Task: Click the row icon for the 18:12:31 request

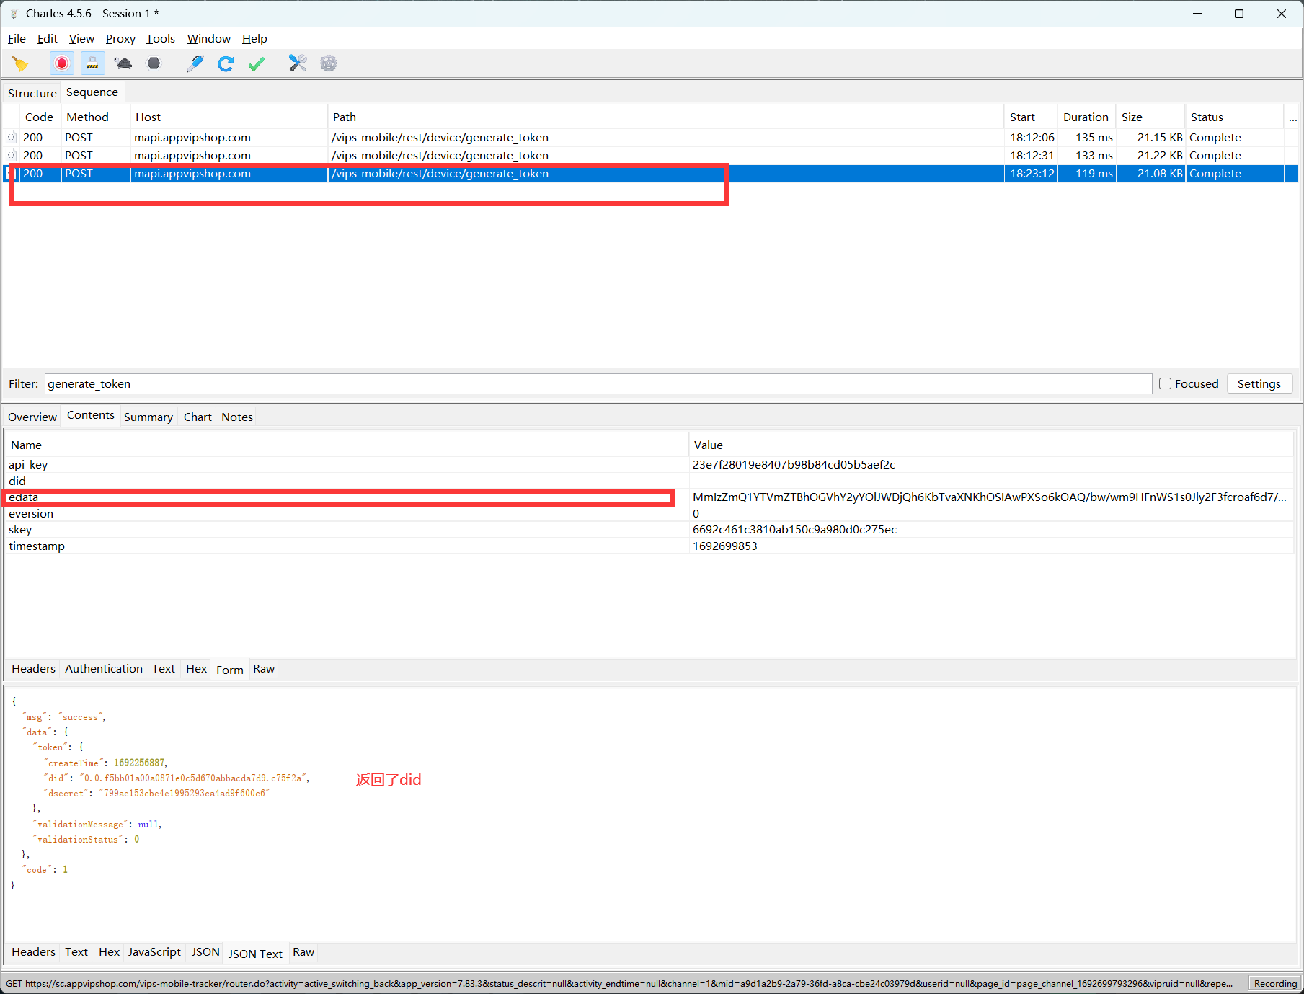Action: [12, 155]
